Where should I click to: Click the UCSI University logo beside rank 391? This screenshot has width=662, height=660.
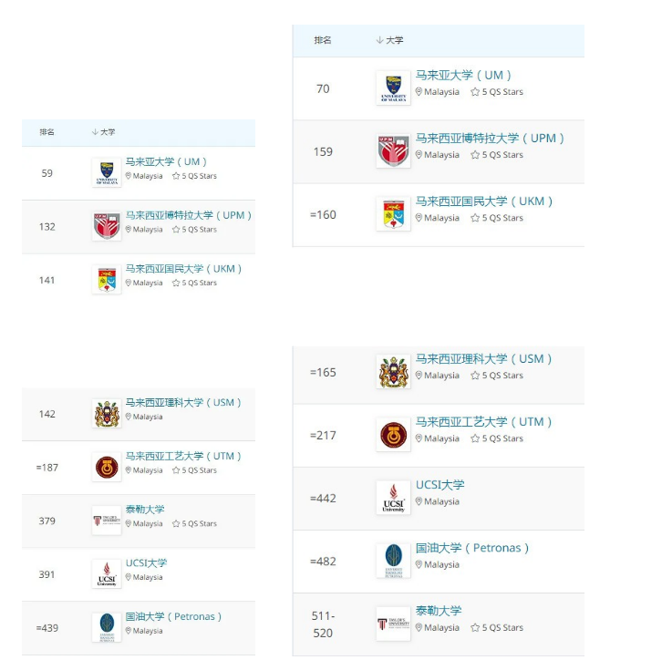107,574
